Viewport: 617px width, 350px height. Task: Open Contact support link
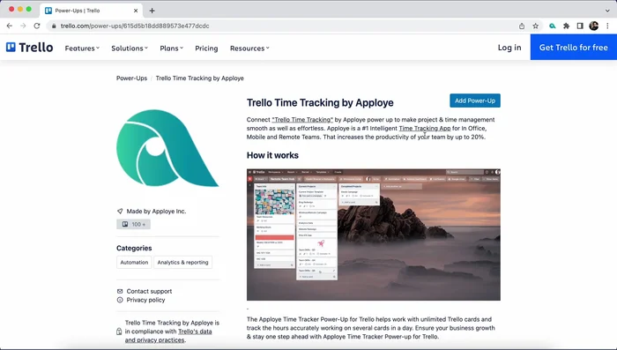(x=149, y=291)
